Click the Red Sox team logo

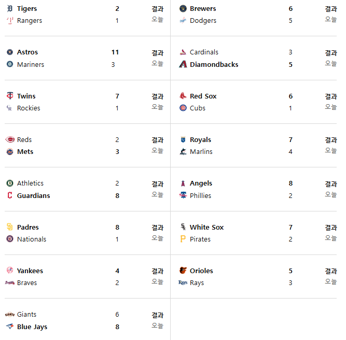183,96
